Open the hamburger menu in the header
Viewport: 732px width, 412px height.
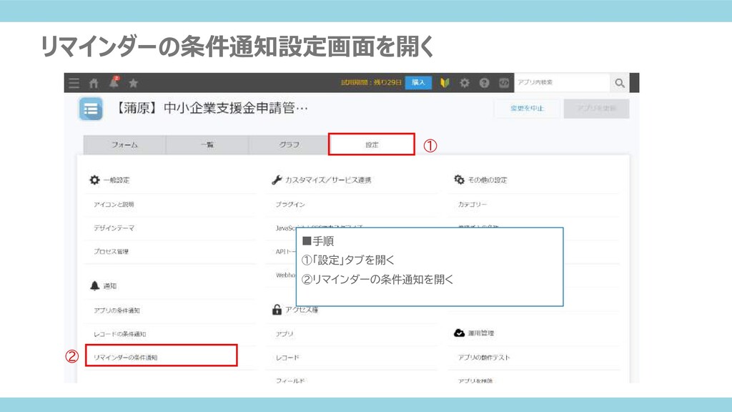(x=74, y=83)
